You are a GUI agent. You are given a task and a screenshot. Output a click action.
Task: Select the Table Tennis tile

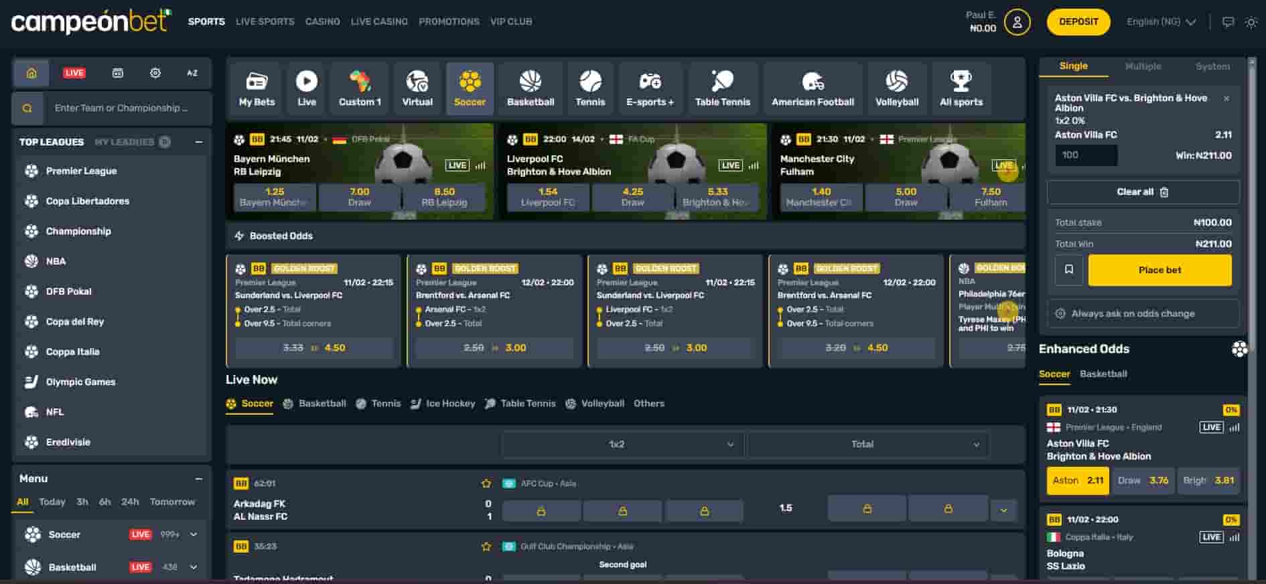tap(723, 88)
